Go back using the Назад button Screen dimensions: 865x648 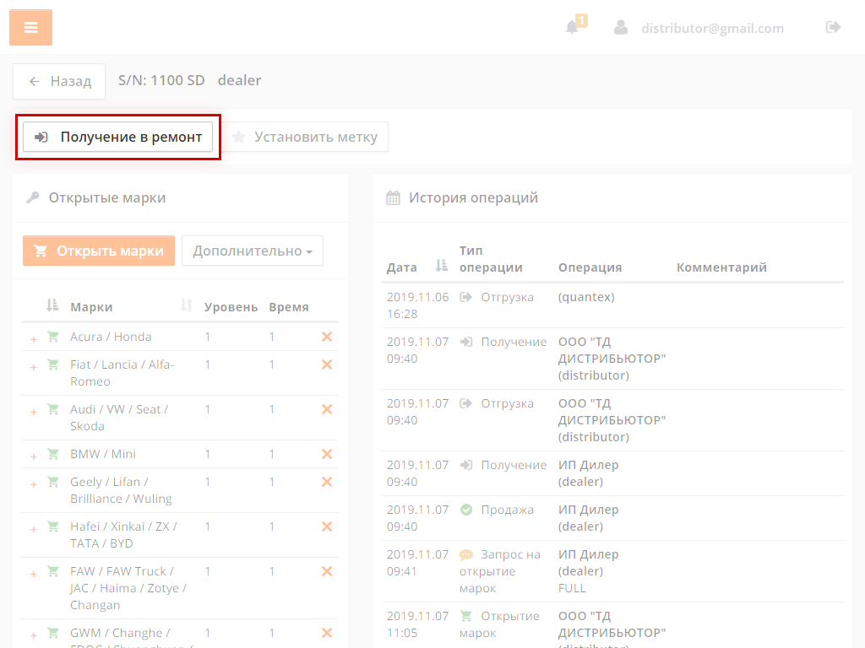[59, 81]
